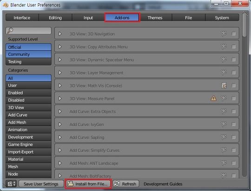The image size is (251, 191).
Task: Click the community icon on BoltFactory row
Action: click(x=224, y=176)
